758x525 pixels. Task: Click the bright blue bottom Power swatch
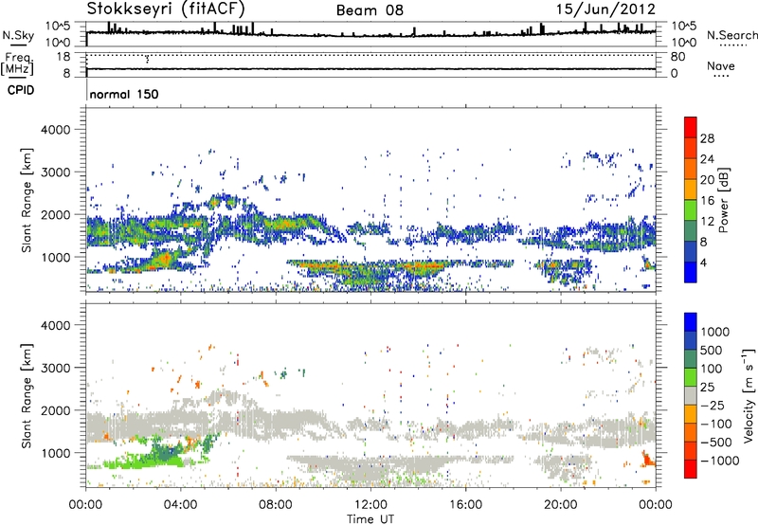click(691, 273)
